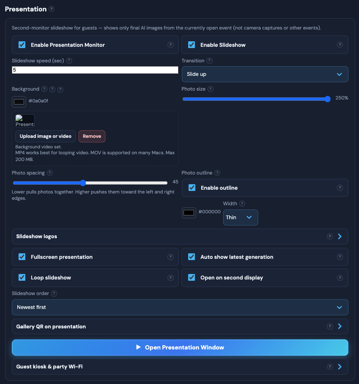Image resolution: width=359 pixels, height=384 pixels.
Task: Click the #000000 outline hex text
Action: click(210, 212)
